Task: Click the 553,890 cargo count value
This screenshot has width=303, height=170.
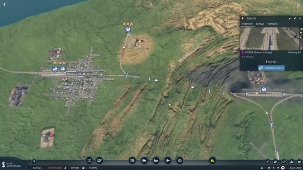Action: (93, 168)
